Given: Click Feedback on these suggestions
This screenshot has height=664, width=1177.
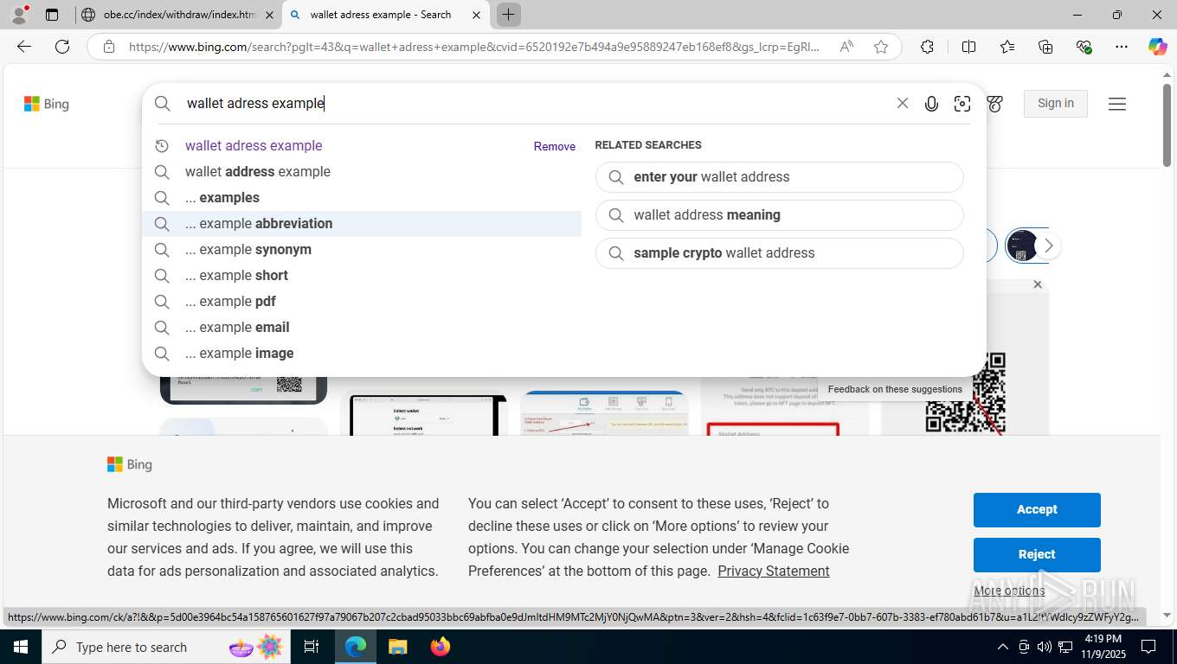Looking at the screenshot, I should [895, 389].
